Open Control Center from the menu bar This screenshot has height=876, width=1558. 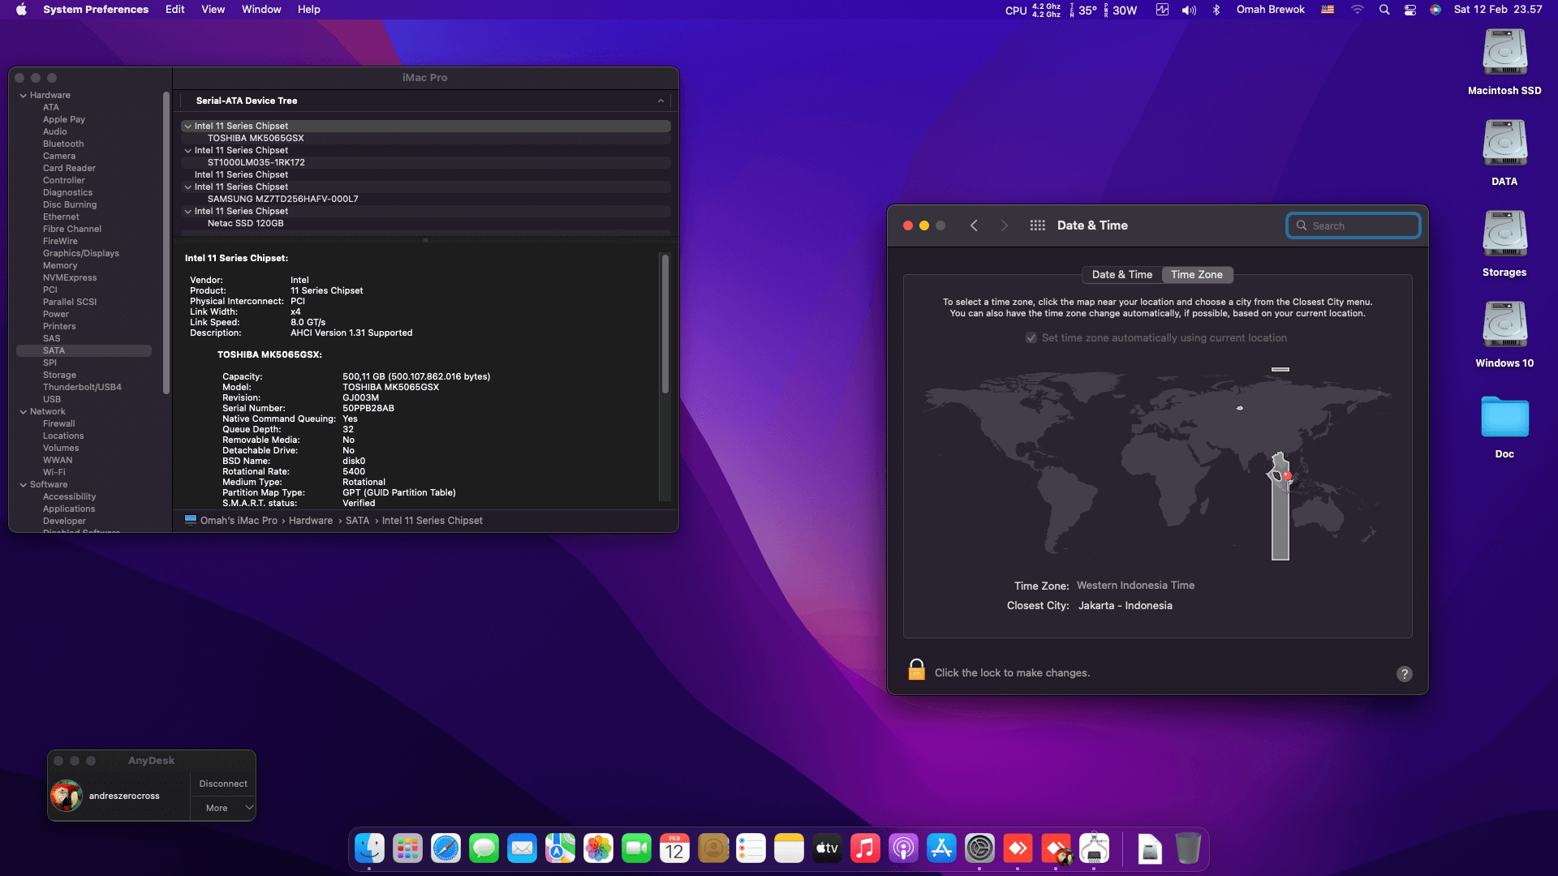pos(1410,10)
